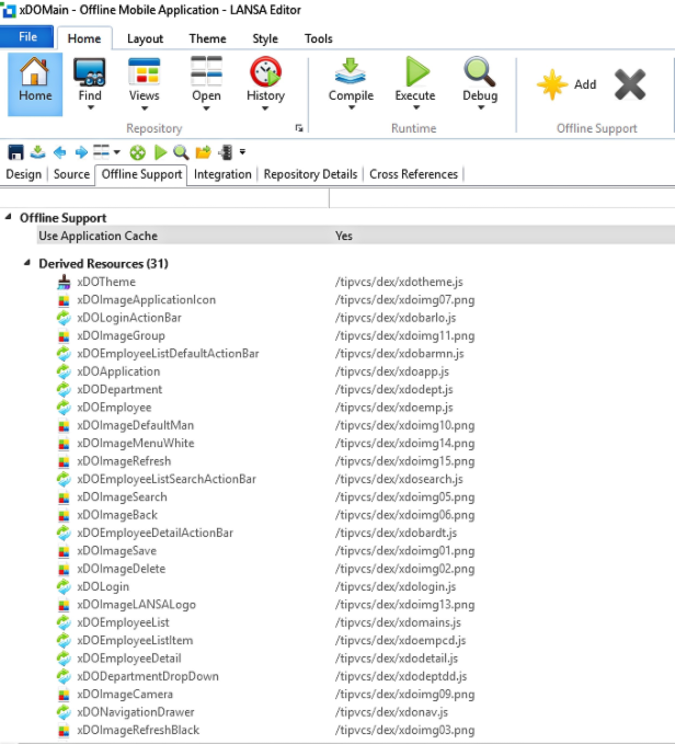675x744 pixels.
Task: Click the X delete icon in Offline Support
Action: (630, 84)
